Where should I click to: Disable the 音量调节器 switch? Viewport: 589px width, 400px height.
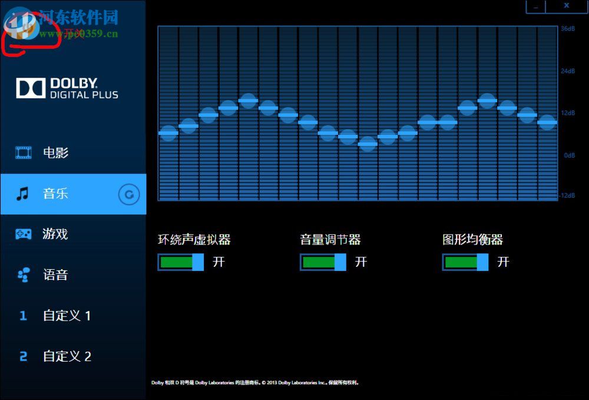click(x=322, y=262)
